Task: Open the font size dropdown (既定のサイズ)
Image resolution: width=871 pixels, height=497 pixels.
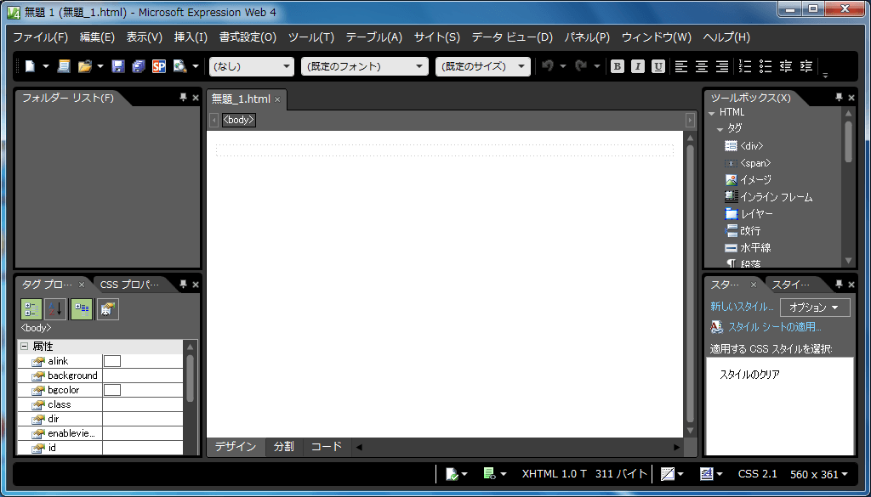Action: 483,66
